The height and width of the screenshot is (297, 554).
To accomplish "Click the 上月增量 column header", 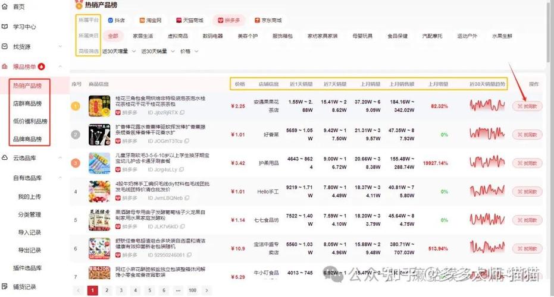I will point(438,84).
